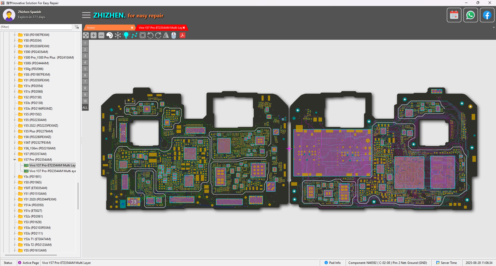Screen dimensions: 496x266
Task: Close the Home tab
Action: point(132,27)
